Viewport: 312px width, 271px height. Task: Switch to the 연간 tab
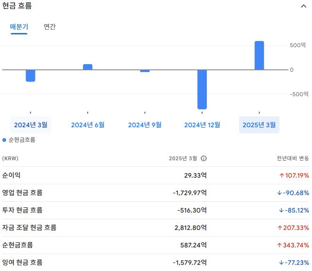pos(49,27)
